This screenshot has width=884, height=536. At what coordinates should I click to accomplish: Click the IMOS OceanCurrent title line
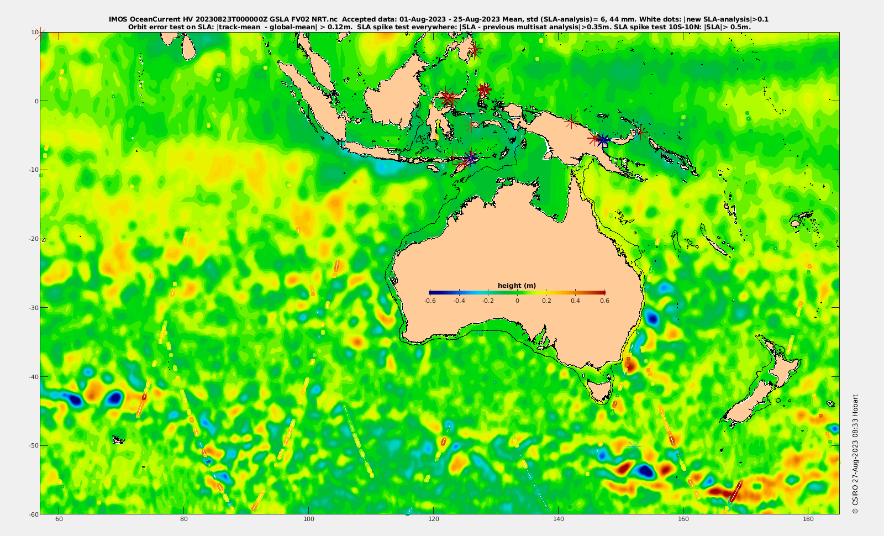(x=439, y=19)
